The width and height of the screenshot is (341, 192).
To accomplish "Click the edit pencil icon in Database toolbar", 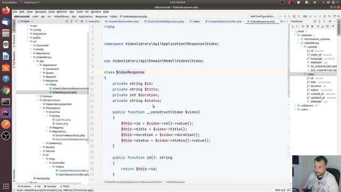I will point(323,26).
